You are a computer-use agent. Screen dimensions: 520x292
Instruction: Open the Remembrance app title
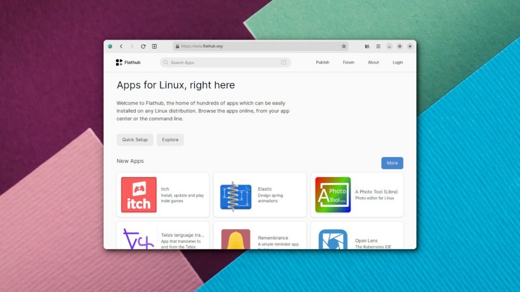click(273, 238)
